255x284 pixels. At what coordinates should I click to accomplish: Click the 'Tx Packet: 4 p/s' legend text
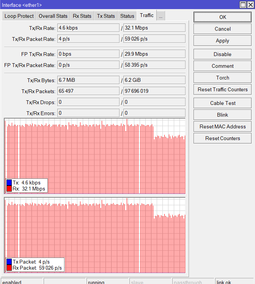pyautogui.click(x=31, y=262)
